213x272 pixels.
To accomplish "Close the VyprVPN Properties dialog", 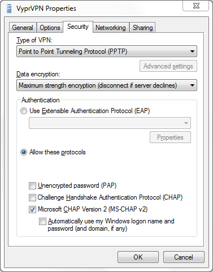I will coord(195,6).
